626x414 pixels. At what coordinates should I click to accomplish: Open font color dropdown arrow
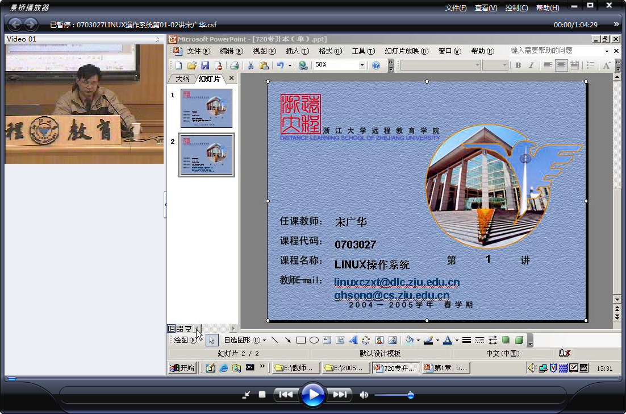[x=457, y=341]
